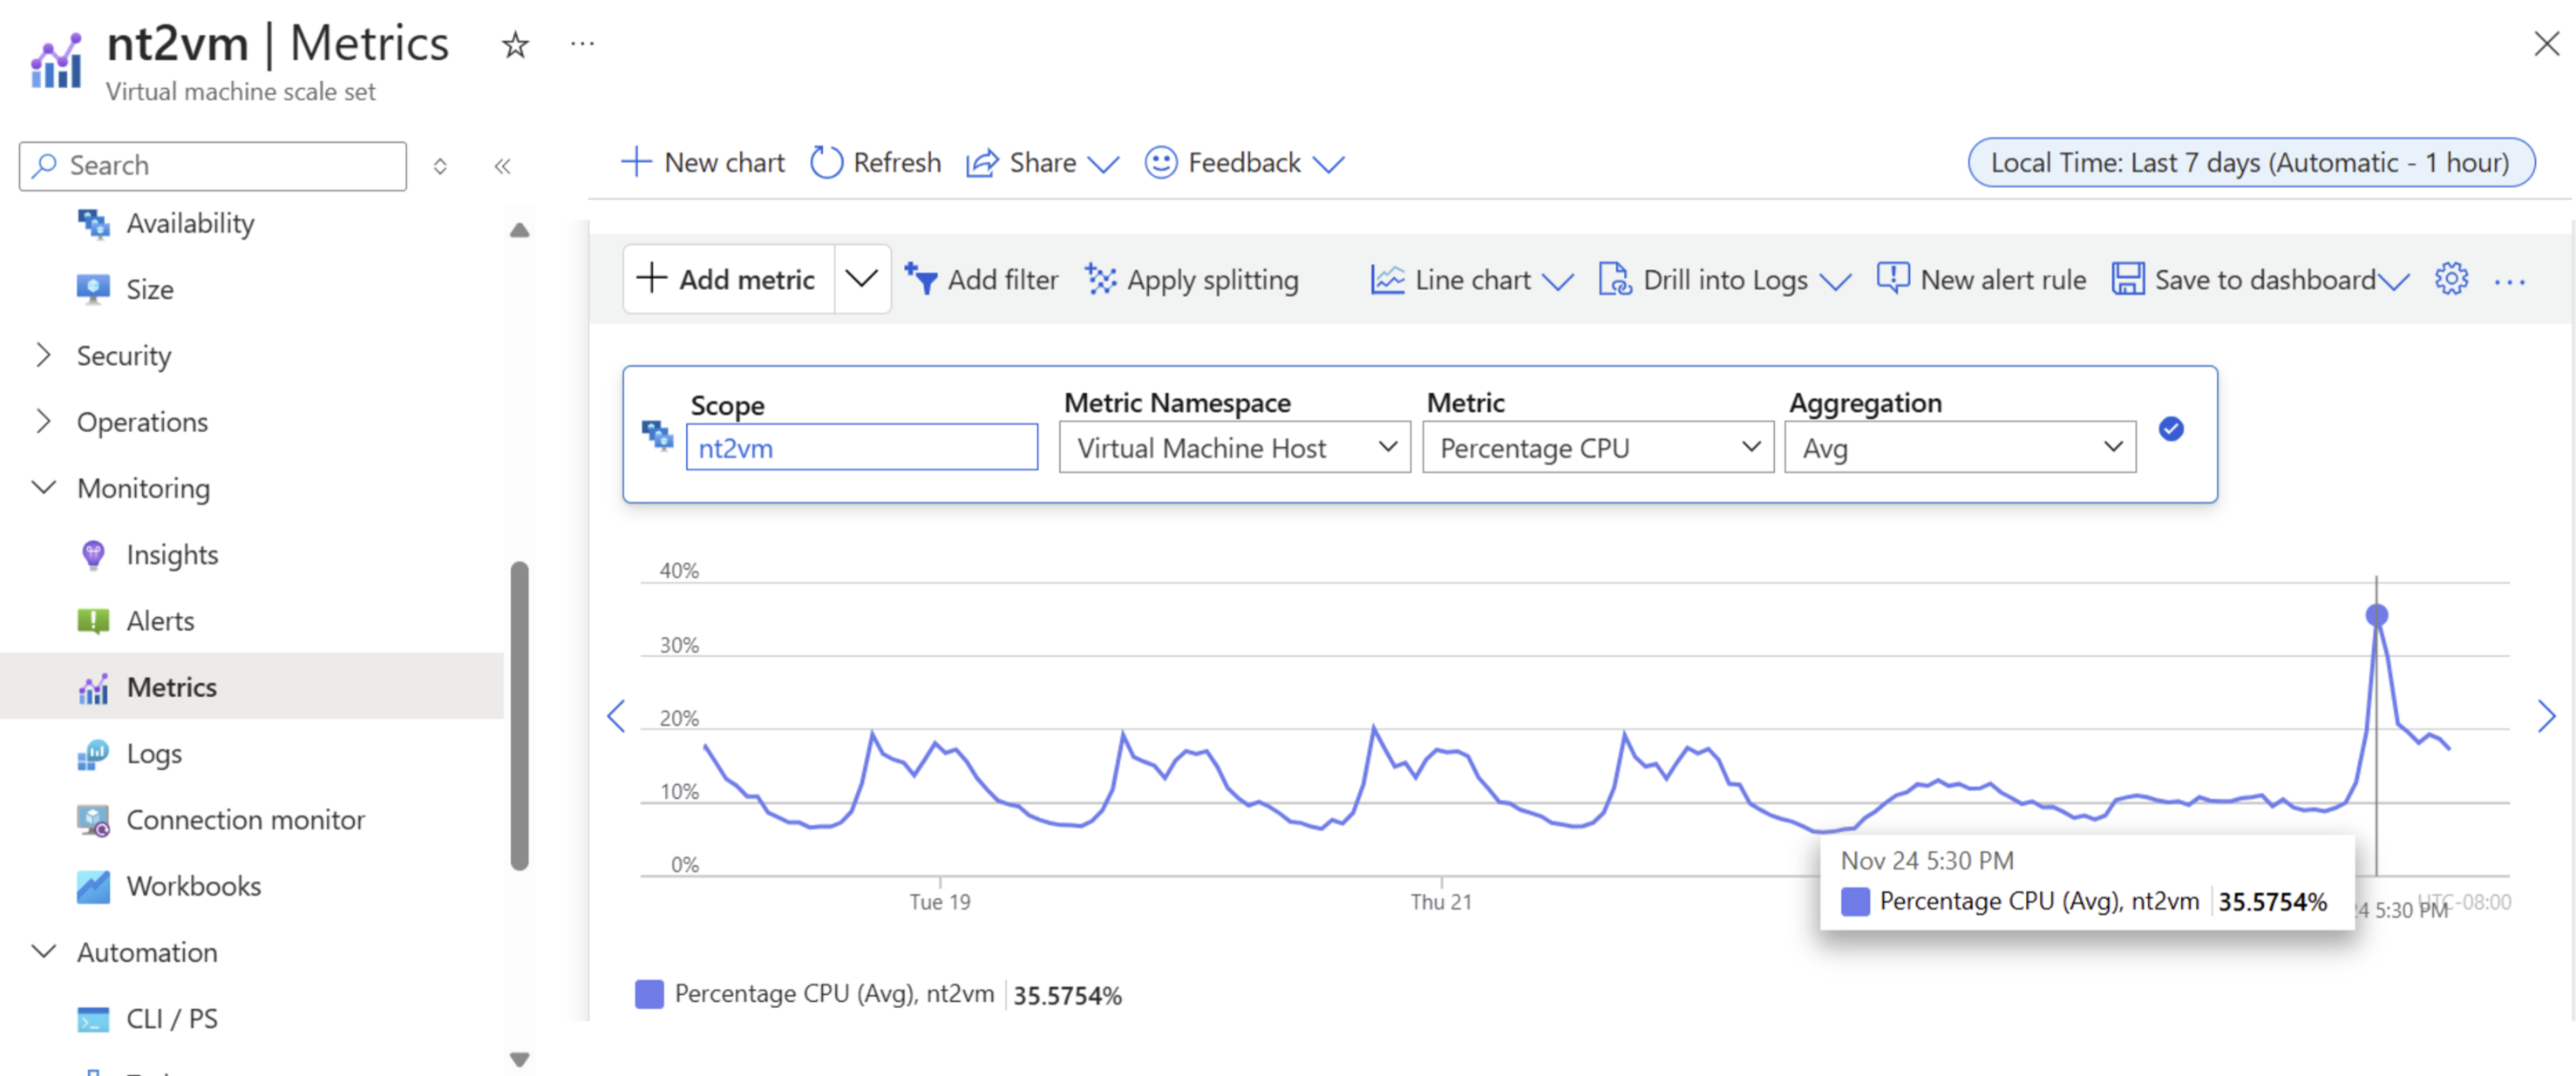The width and height of the screenshot is (2576, 1076).
Task: Open CLI / PS item
Action: point(171,1018)
